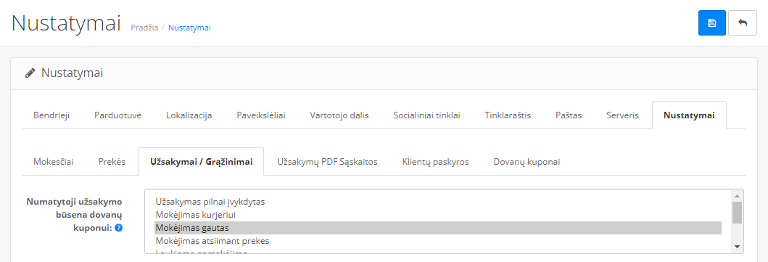Screen dimensions: 768x262
Task: Open the Lokalizacija tab
Action: (189, 115)
